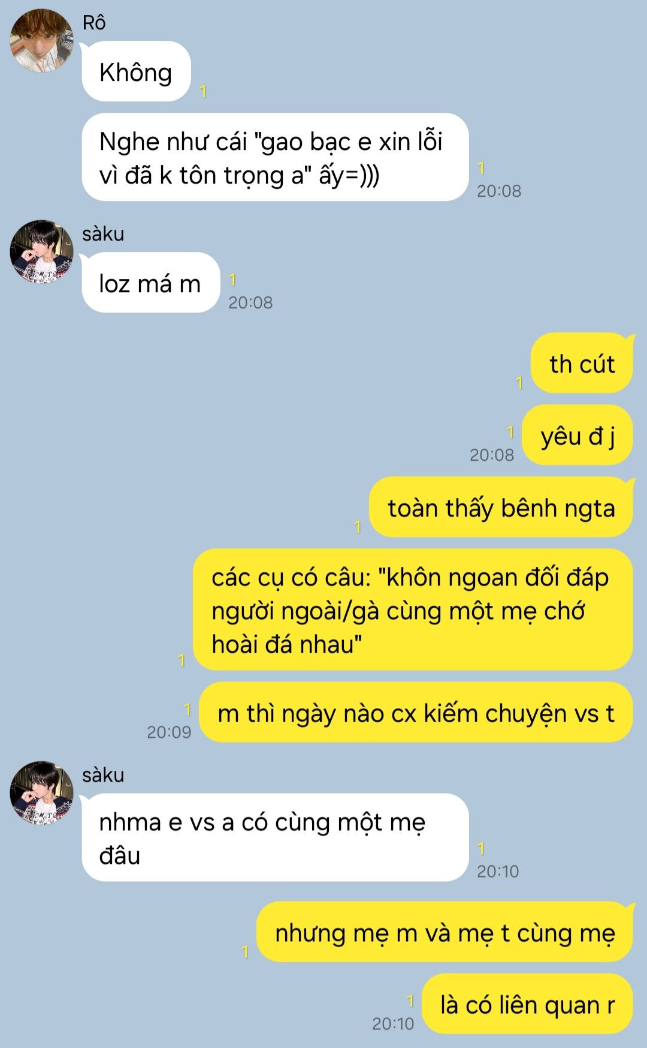This screenshot has width=647, height=1048.
Task: Tap the yellow 'th cút' bubble
Action: [x=582, y=363]
